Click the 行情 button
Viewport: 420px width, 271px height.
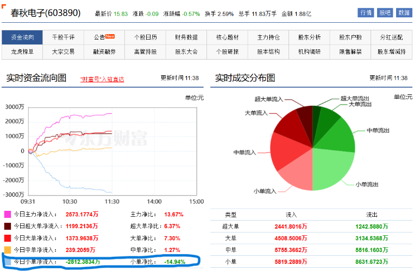pyautogui.click(x=366, y=12)
